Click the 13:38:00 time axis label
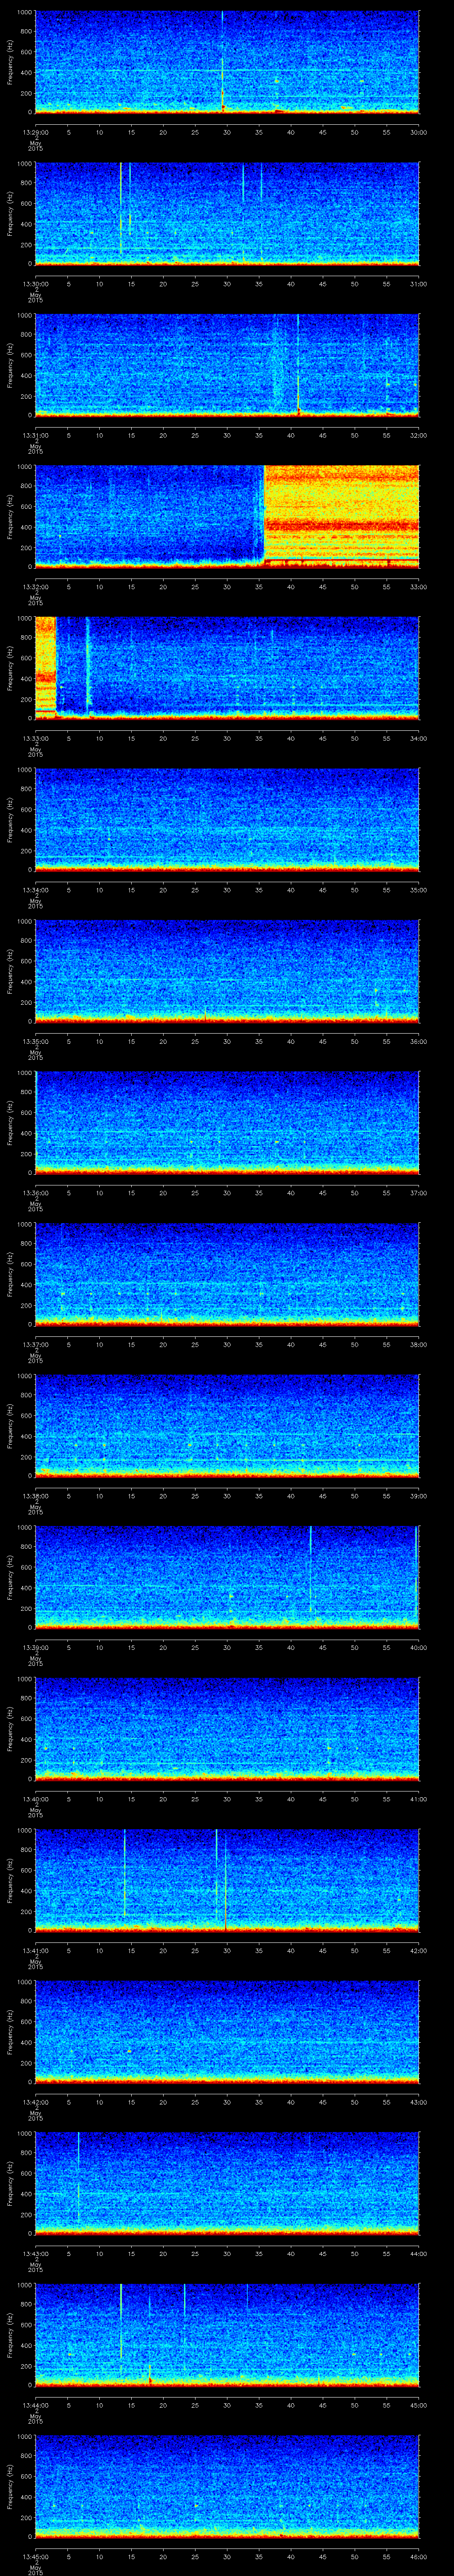The image size is (454, 2576). 35,1495
